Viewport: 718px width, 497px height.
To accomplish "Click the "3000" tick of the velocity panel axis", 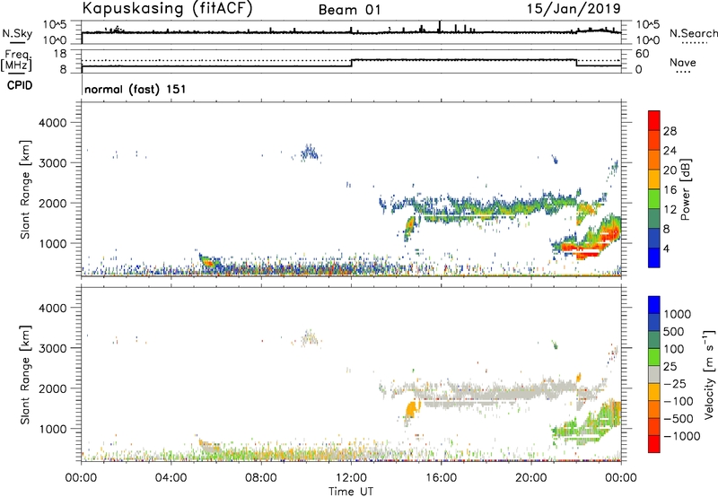I will click(53, 348).
